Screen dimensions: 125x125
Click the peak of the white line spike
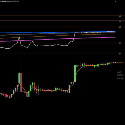pyautogui.click(x=19, y=37)
